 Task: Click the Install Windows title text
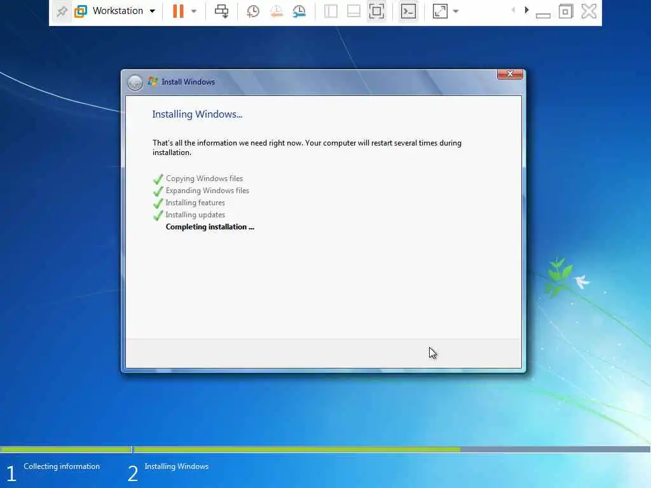point(188,82)
